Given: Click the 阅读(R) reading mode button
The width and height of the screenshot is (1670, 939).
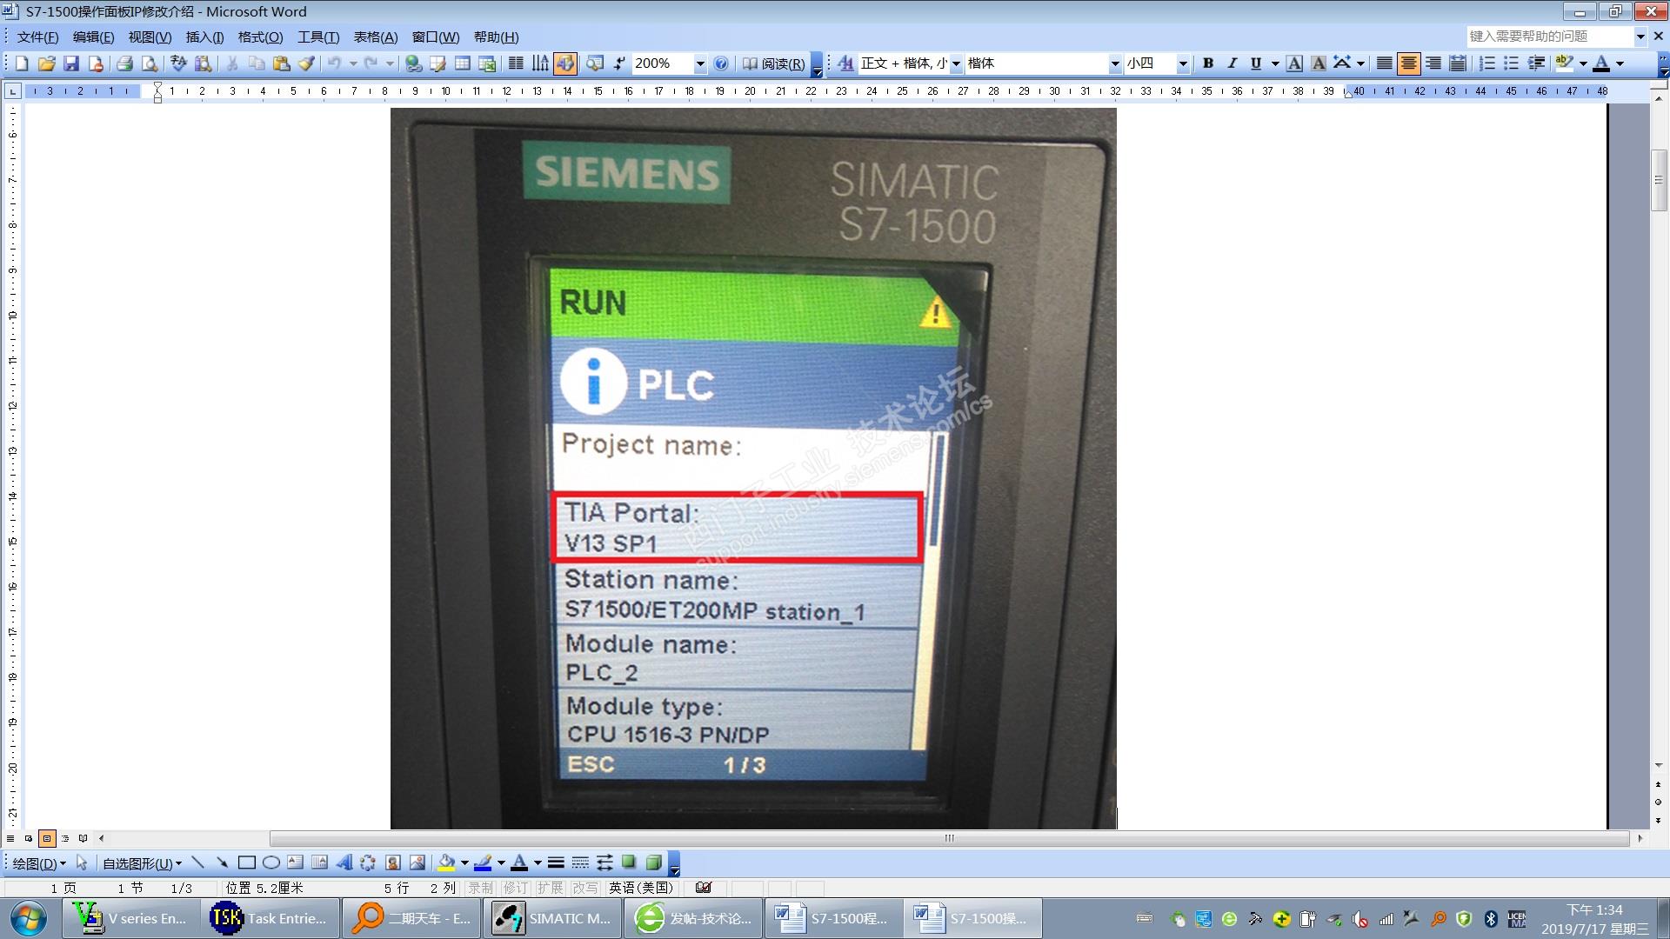Looking at the screenshot, I should pos(773,63).
